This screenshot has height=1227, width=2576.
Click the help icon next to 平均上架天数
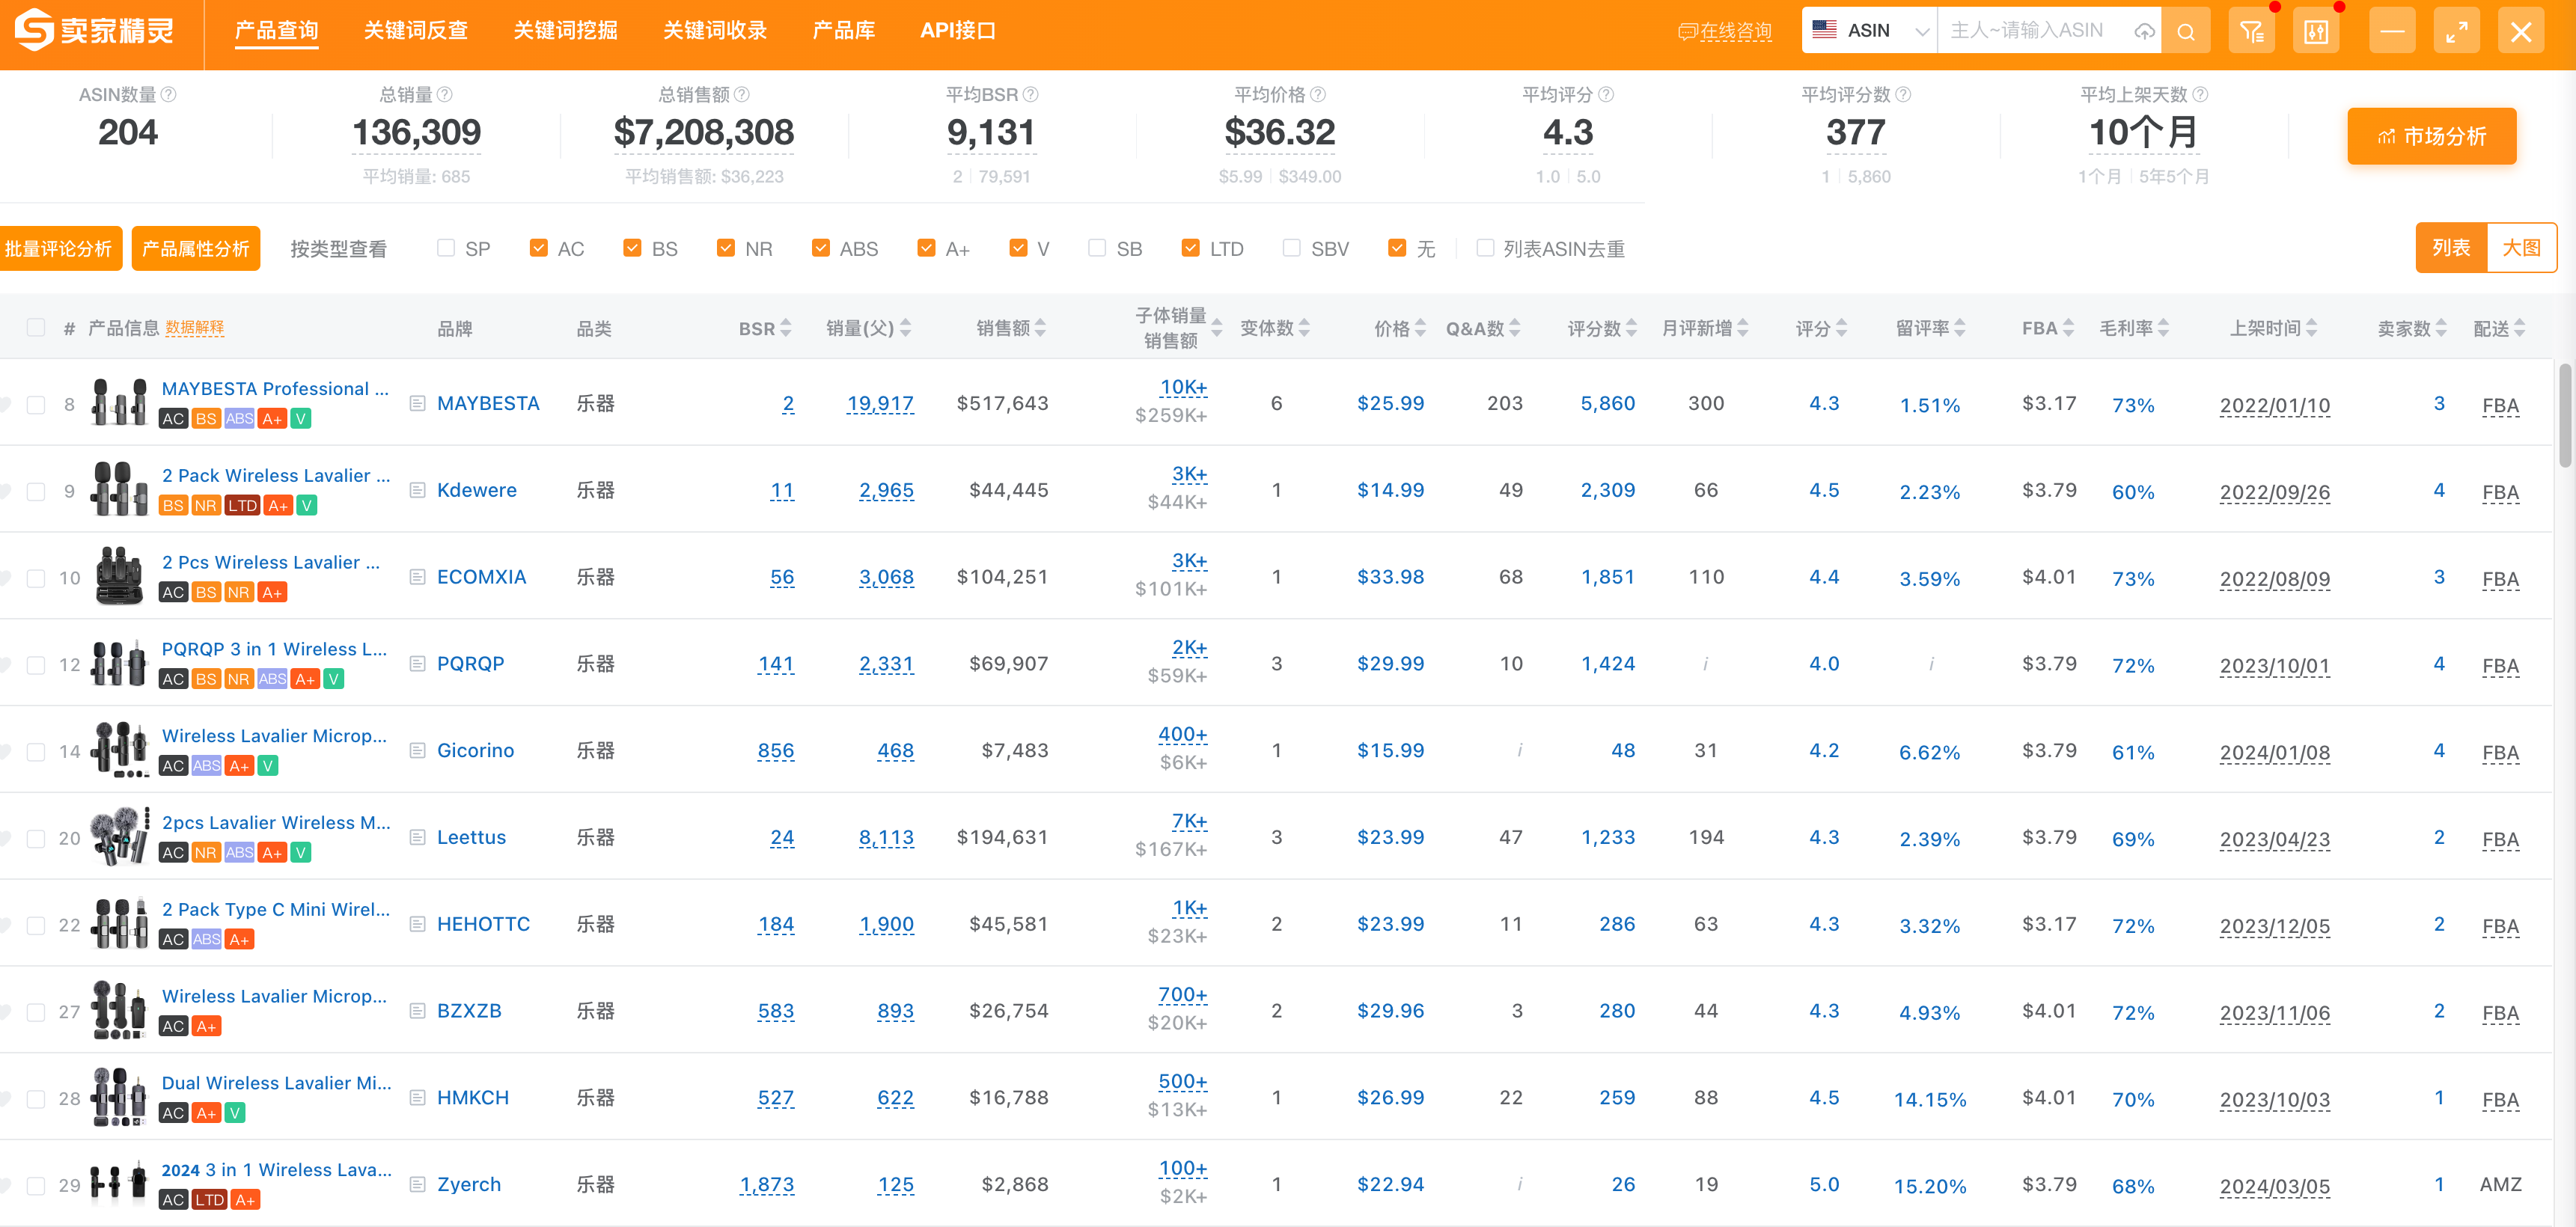[x=2200, y=94]
